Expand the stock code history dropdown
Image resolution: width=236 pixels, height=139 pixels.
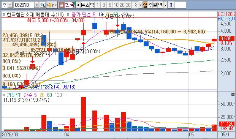(x=37, y=5)
